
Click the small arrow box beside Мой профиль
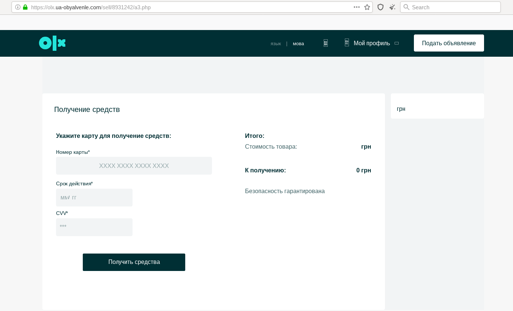coord(396,43)
